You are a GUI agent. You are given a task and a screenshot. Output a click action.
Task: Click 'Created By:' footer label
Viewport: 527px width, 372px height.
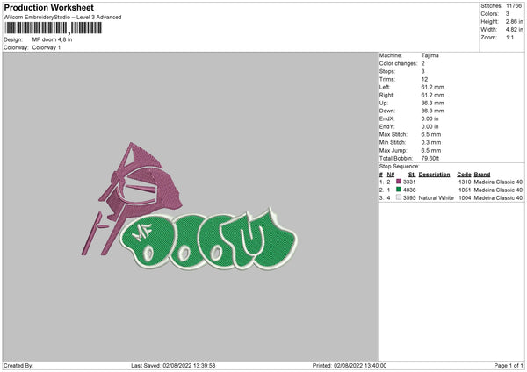(18, 366)
